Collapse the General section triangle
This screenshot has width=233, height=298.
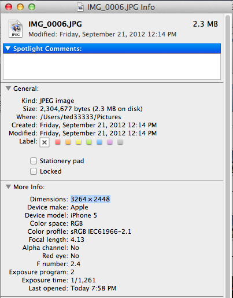pyautogui.click(x=8, y=89)
